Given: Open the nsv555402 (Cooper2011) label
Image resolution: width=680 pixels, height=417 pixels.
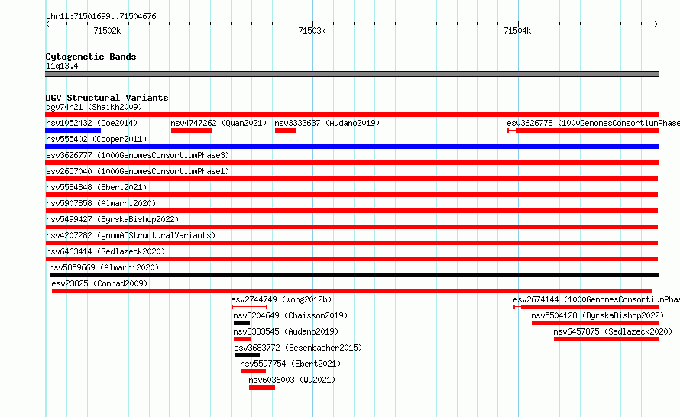Looking at the screenshot, I should [96, 139].
